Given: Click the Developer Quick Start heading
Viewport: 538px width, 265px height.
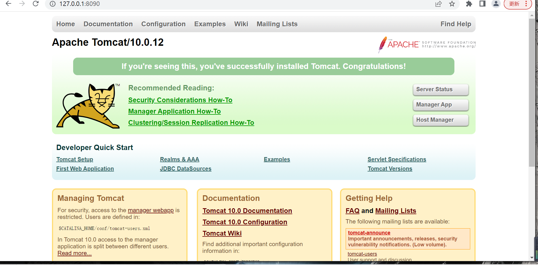Looking at the screenshot, I should (95, 147).
